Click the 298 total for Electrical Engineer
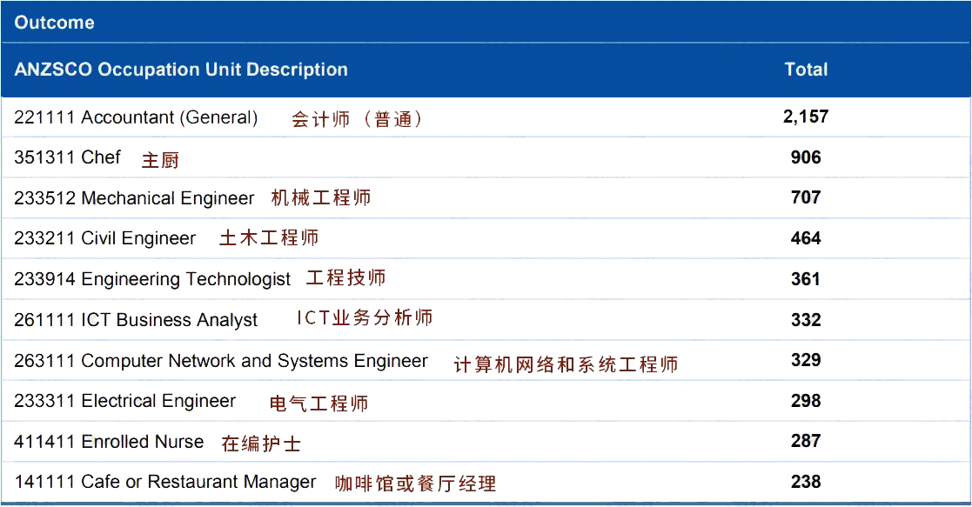 (806, 401)
